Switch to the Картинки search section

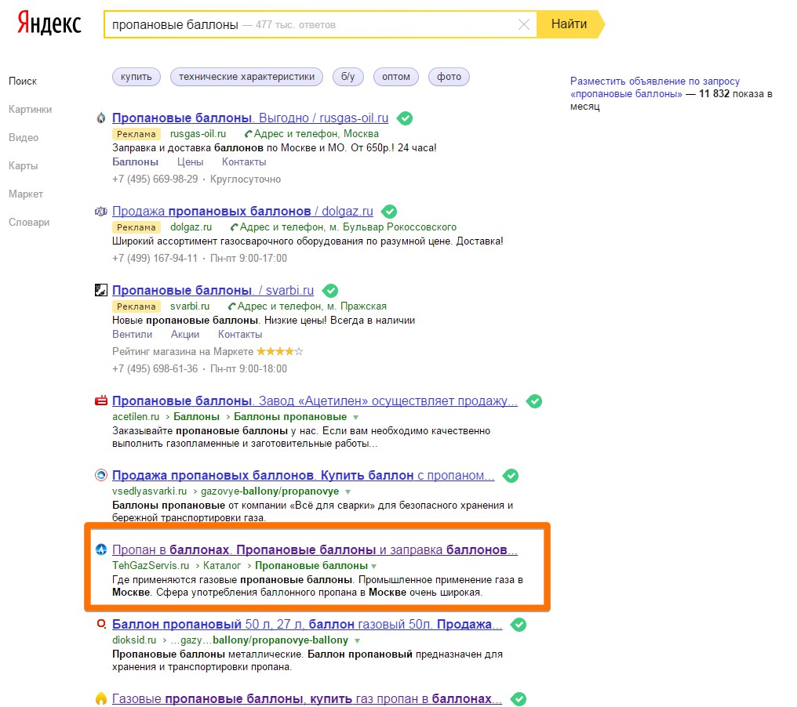[x=30, y=110]
